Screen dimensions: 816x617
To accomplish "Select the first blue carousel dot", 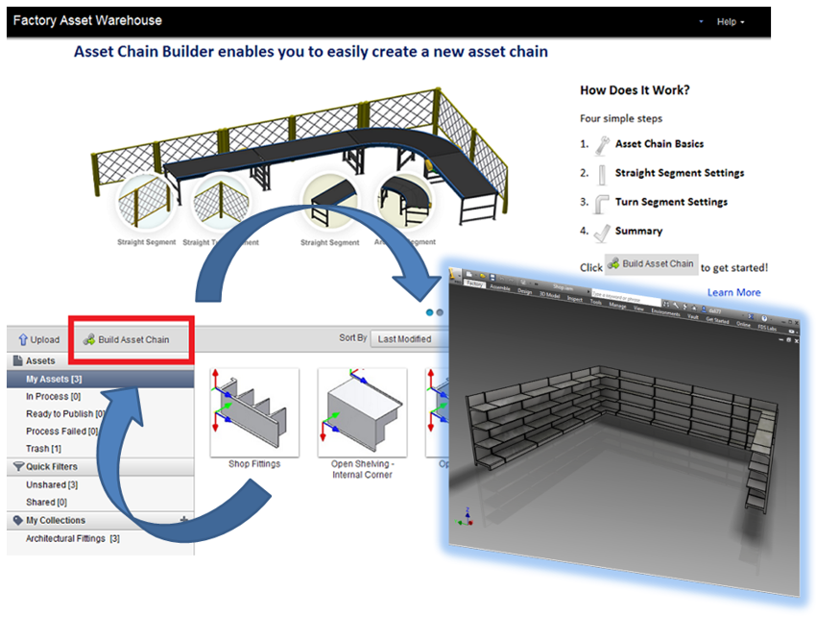I will (430, 312).
